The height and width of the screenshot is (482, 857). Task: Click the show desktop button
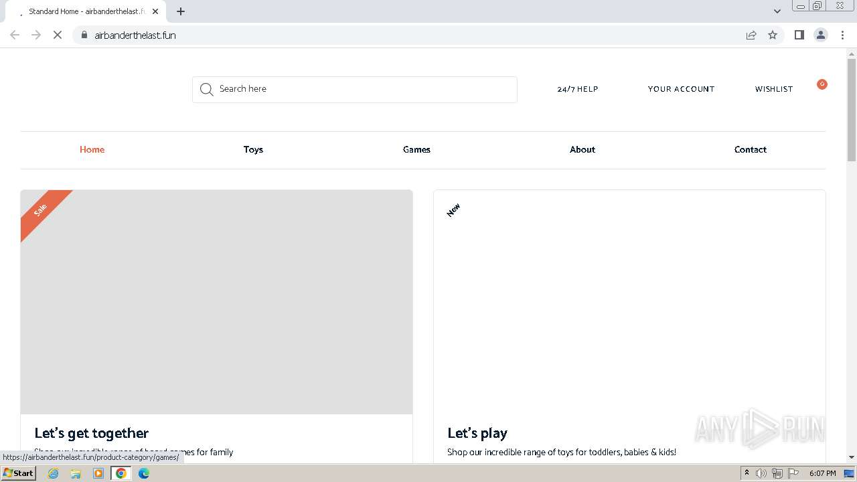pos(850,473)
